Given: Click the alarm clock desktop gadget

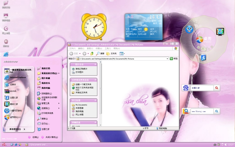Looking at the screenshot, I should 94,27.
